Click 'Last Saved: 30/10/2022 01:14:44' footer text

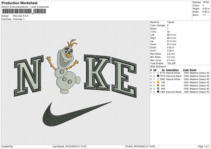click(69, 146)
